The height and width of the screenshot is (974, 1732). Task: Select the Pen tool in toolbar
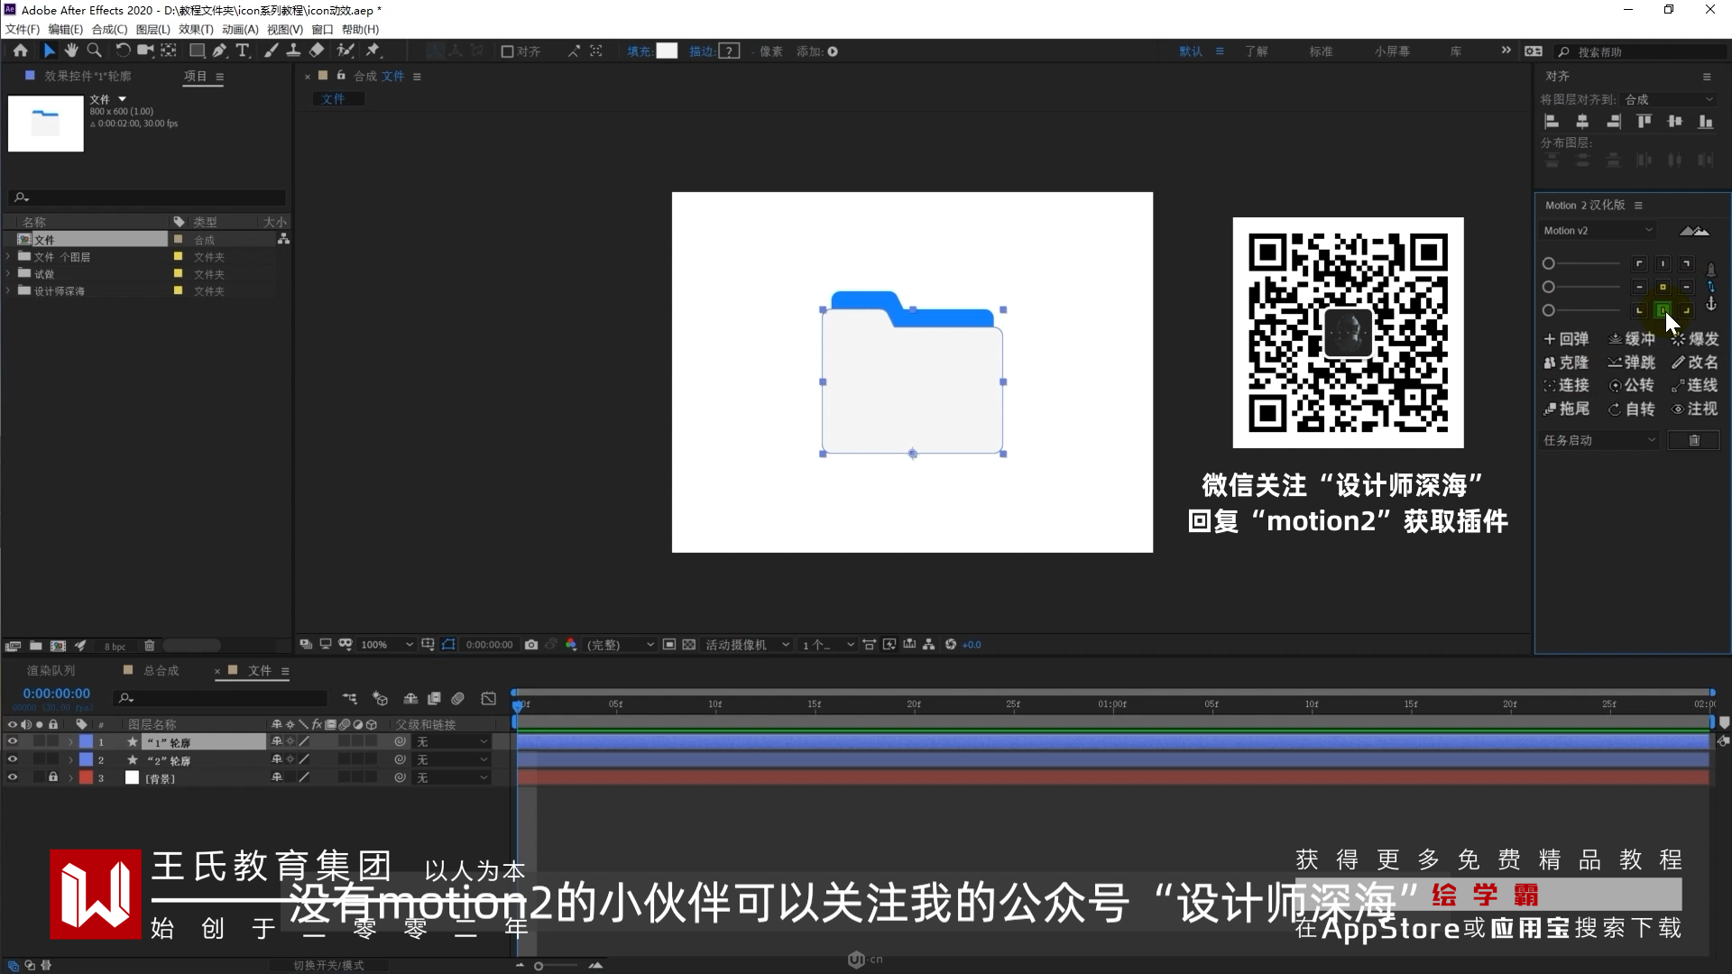click(219, 51)
